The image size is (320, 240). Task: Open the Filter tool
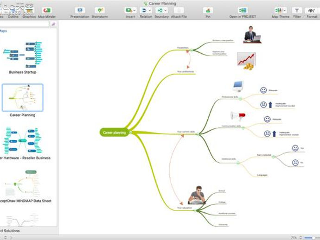click(x=297, y=10)
